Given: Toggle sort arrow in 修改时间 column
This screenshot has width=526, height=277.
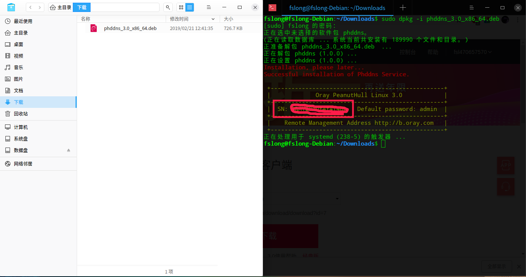Looking at the screenshot, I should coord(213,19).
